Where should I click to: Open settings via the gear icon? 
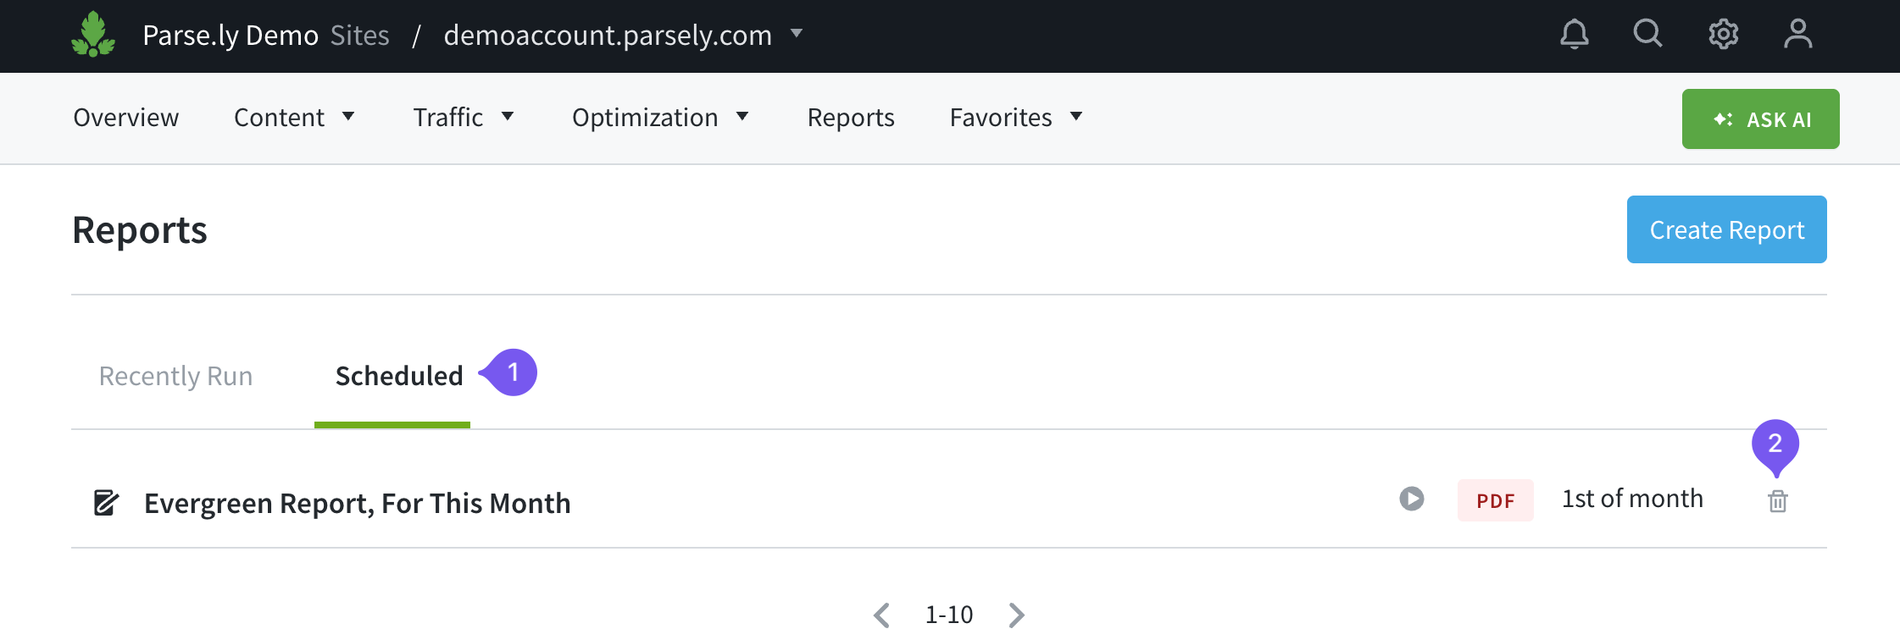click(1723, 35)
